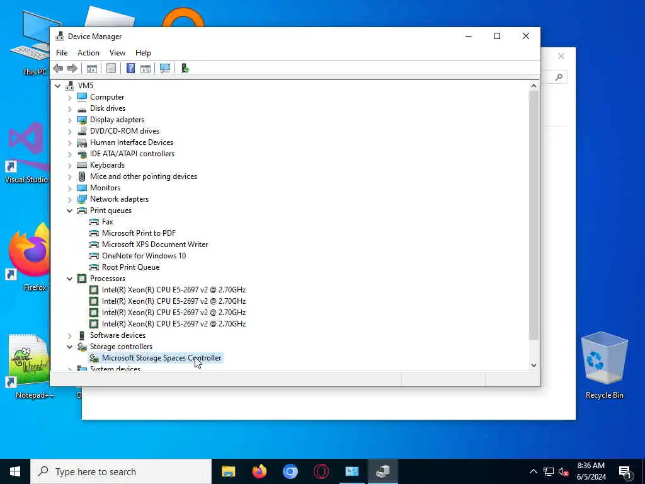Image resolution: width=645 pixels, height=484 pixels.
Task: Toggle the Show/Hide Action Pane toolbar icon
Action: click(146, 68)
